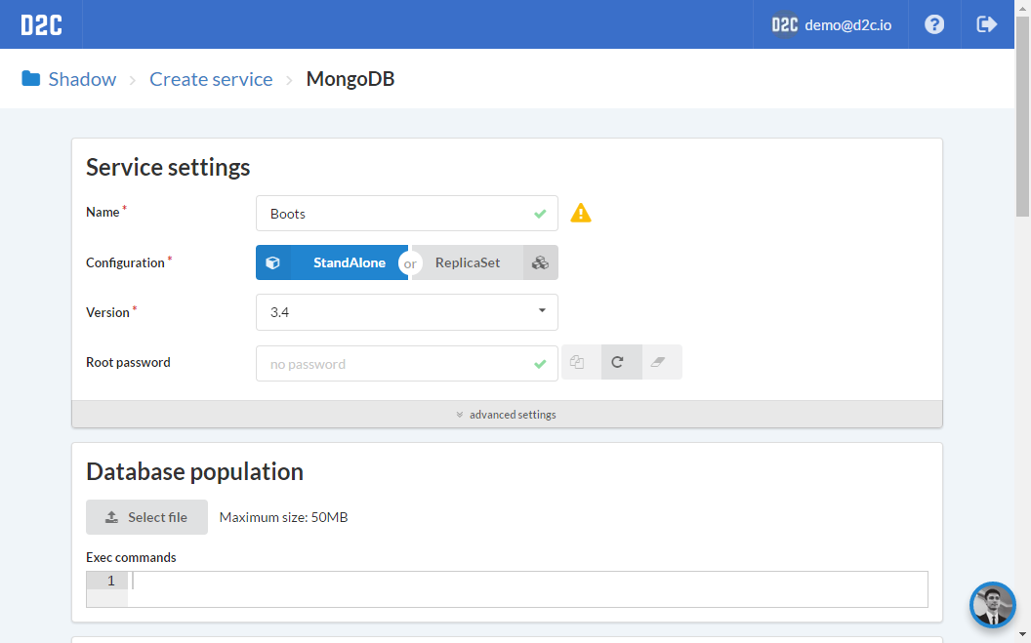Viewport: 1031px width, 643px height.
Task: Click the StandAlone cube icon
Action: (272, 262)
